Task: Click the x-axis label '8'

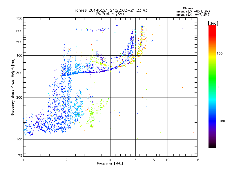Action: [x=154, y=160]
